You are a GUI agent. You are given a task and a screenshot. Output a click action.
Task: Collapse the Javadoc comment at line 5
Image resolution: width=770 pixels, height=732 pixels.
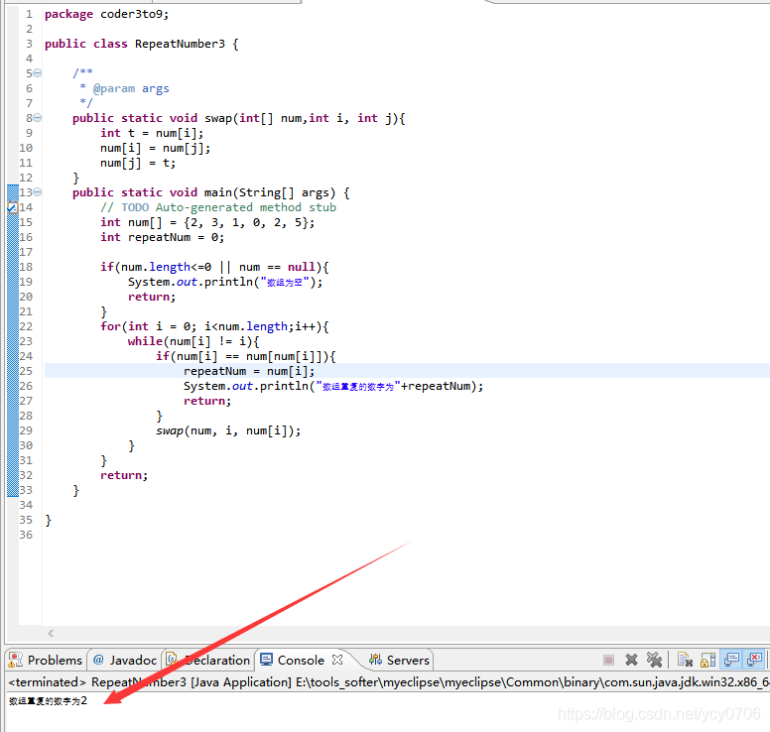click(x=38, y=73)
